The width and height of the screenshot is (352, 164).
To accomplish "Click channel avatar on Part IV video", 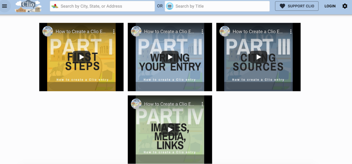I will [136, 104].
